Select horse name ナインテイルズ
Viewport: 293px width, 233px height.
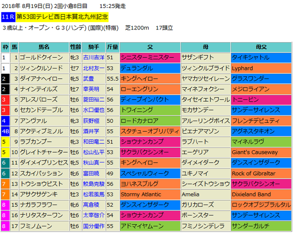pos(39,89)
